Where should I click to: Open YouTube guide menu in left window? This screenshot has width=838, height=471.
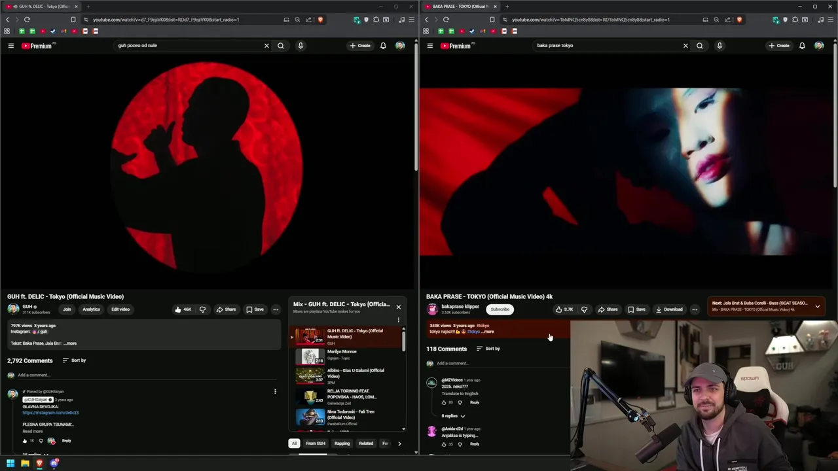click(x=10, y=46)
